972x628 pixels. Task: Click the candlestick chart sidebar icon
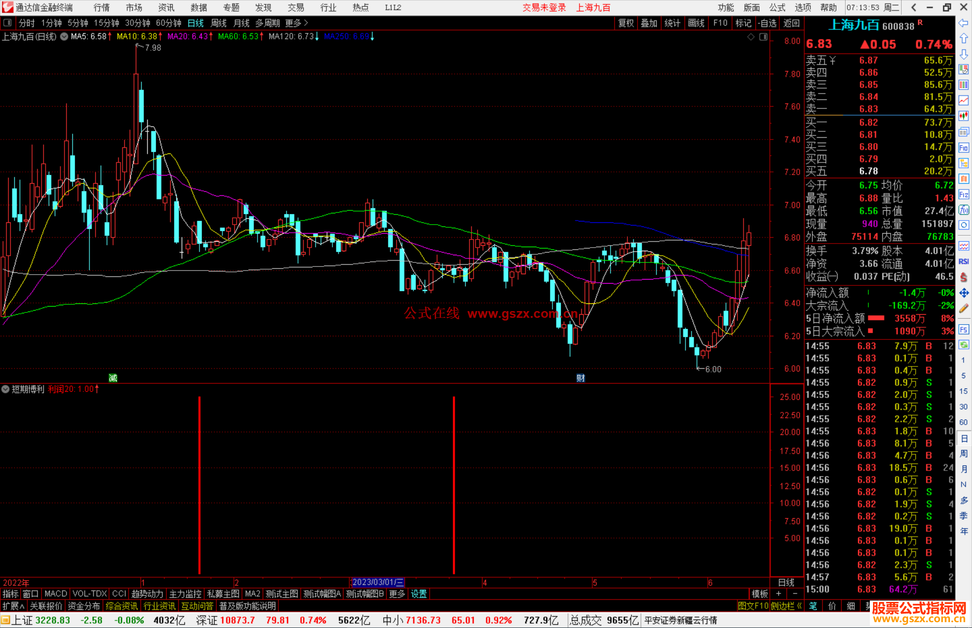click(x=963, y=116)
